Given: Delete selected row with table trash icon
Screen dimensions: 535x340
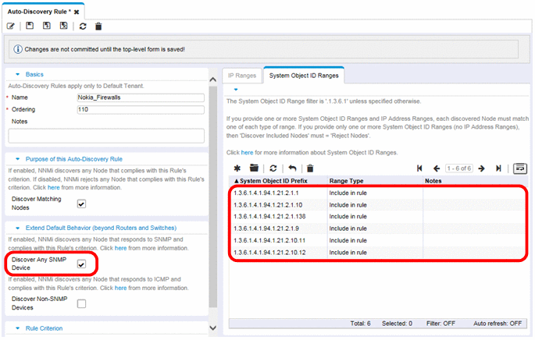Looking at the screenshot, I should (x=310, y=168).
